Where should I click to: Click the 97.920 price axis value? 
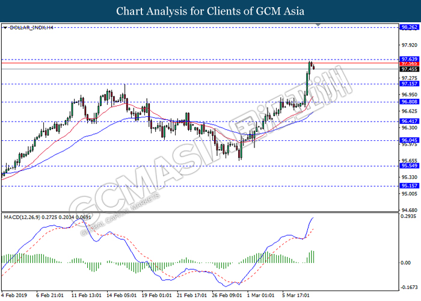coord(410,45)
